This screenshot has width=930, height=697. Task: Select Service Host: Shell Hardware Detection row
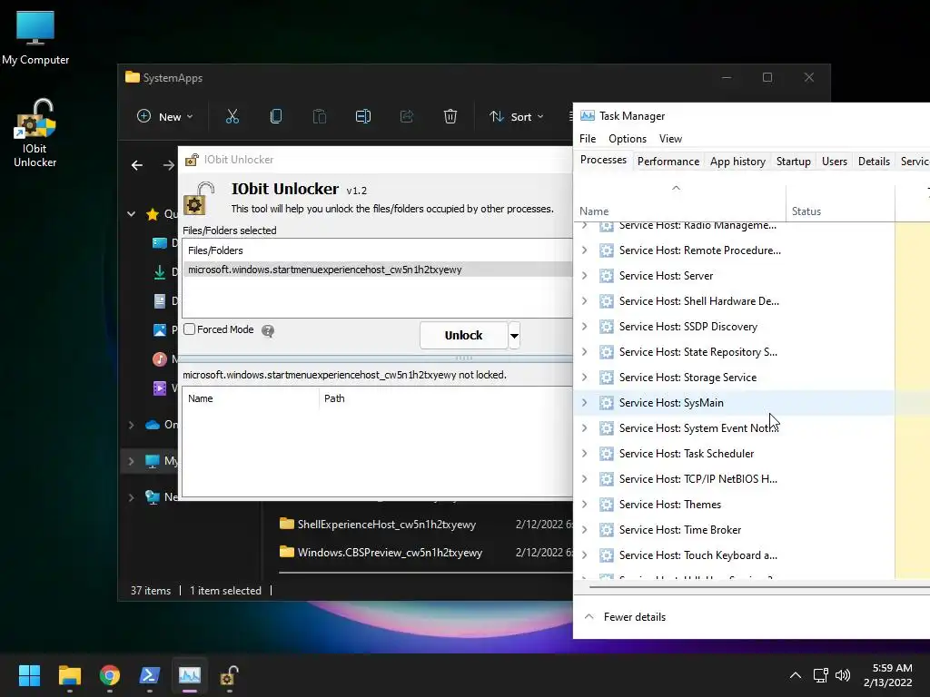pos(734,301)
